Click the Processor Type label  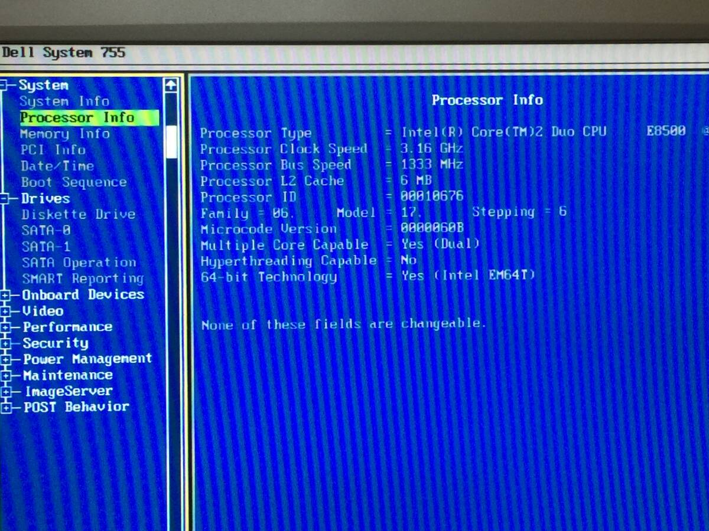(255, 133)
